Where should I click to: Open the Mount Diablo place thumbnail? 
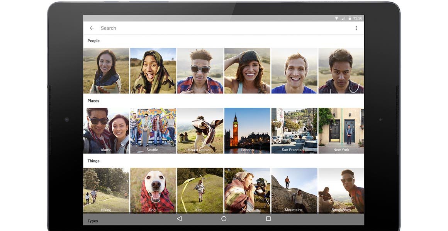(200, 131)
